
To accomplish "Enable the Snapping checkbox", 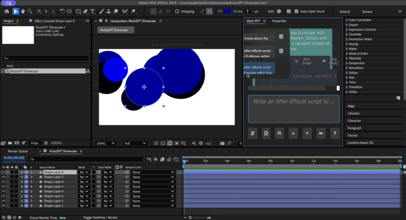I will click(177, 11).
